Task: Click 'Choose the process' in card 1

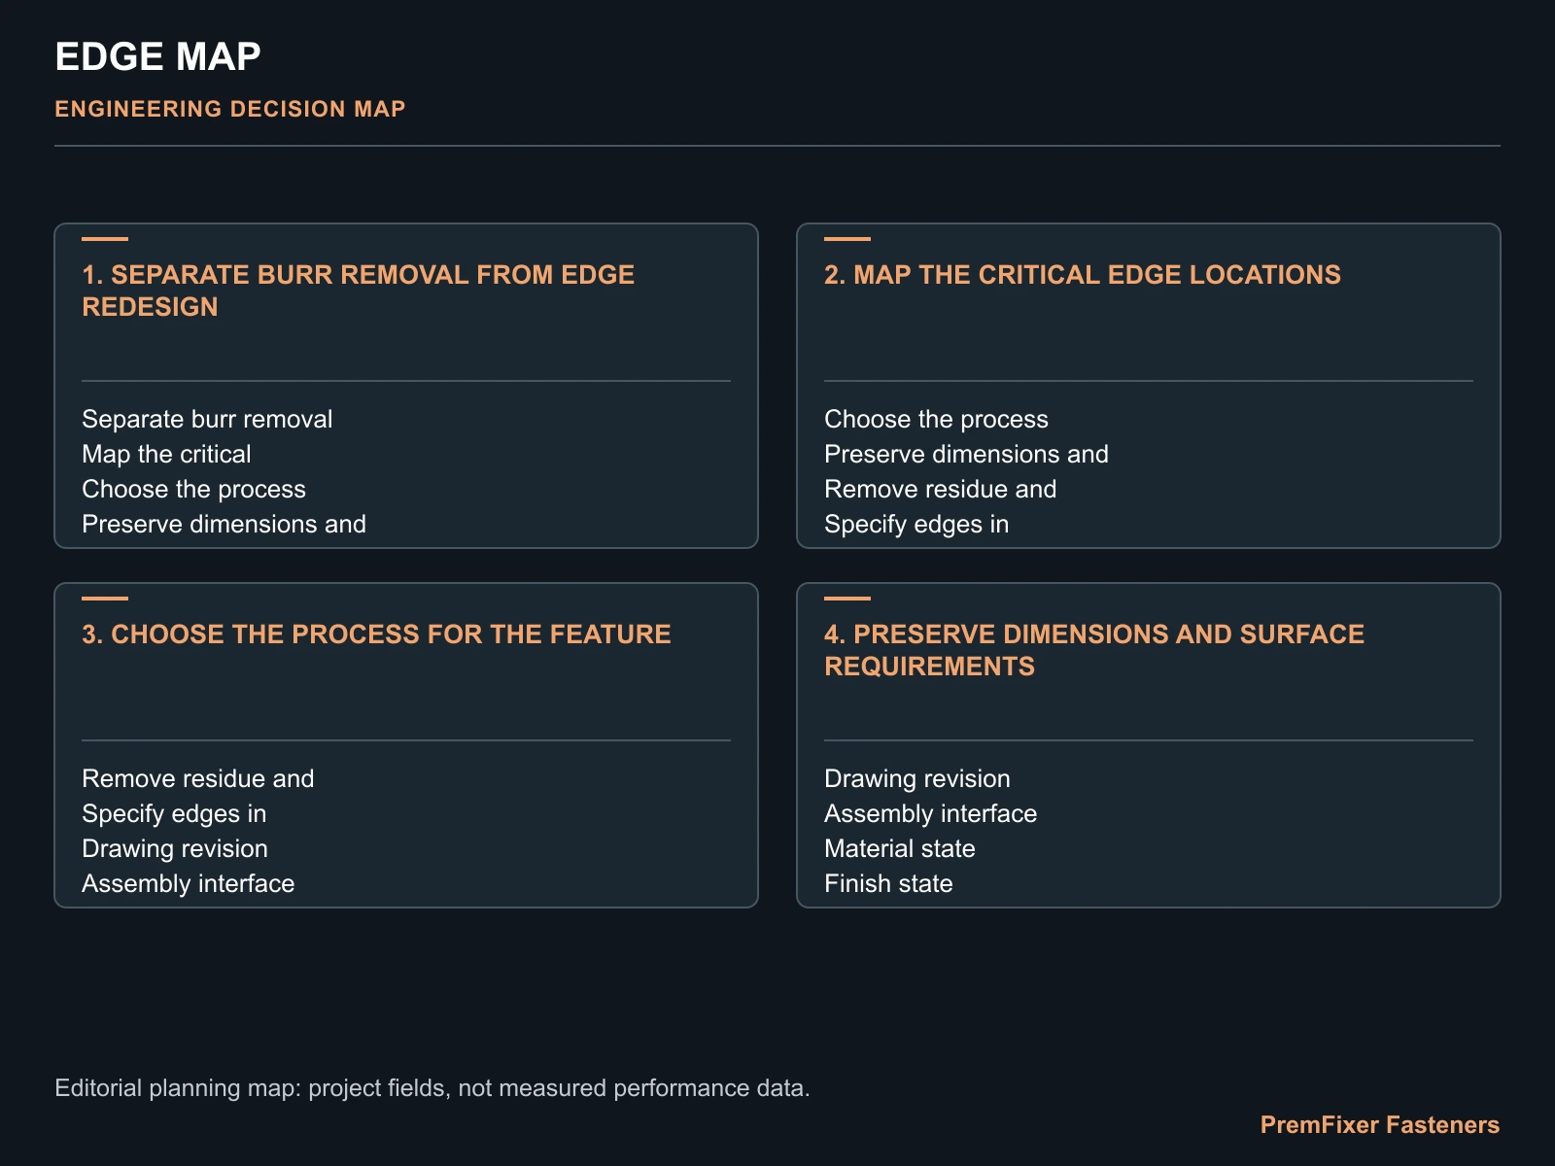Action: 194,489
